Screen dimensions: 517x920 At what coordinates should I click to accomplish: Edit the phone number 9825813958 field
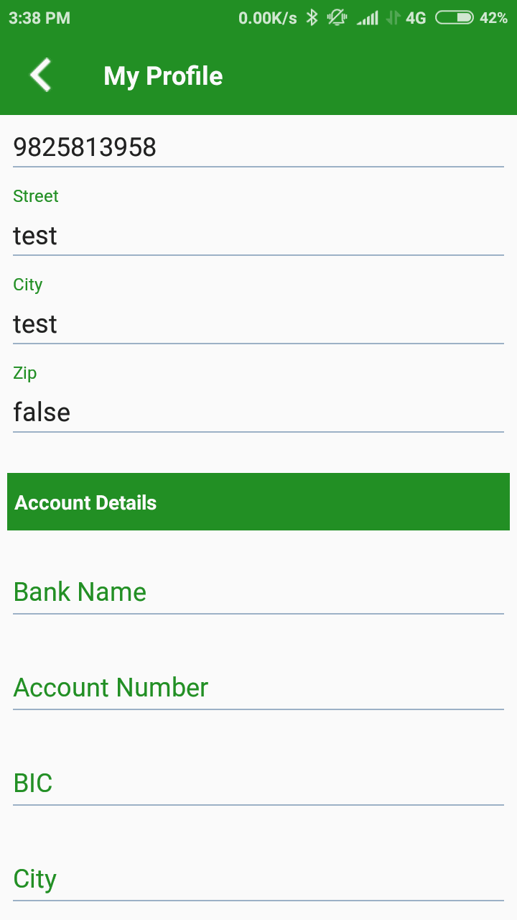click(x=258, y=147)
